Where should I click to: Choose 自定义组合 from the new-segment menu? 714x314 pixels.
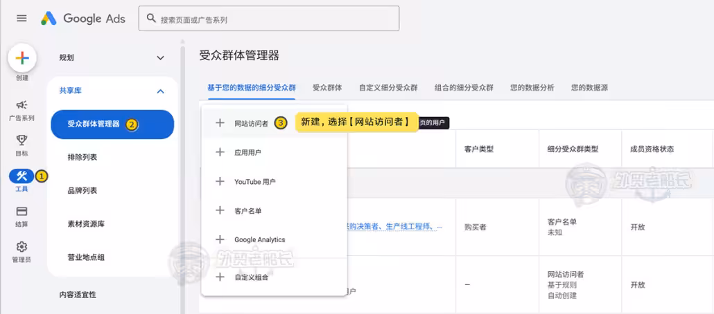[252, 277]
